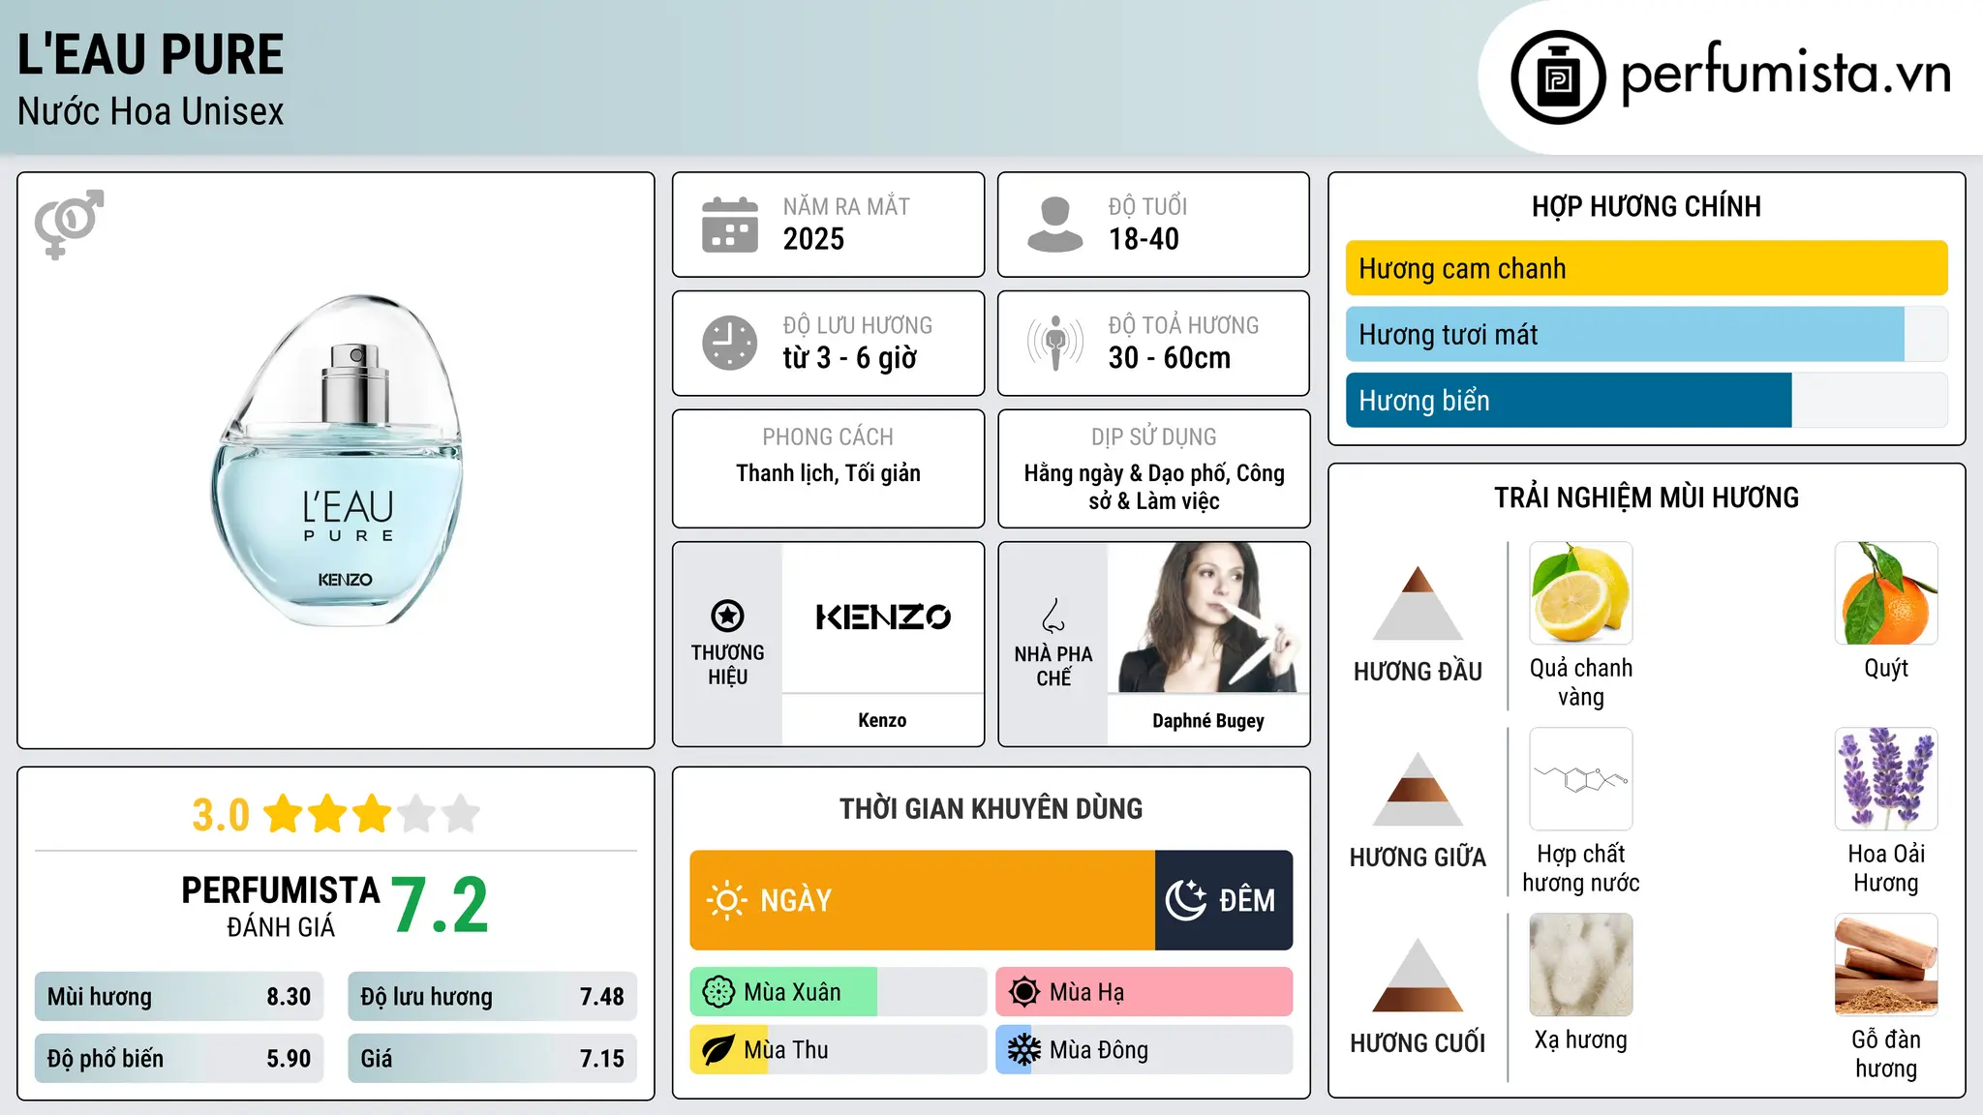This screenshot has width=1983, height=1115.
Task: Click the Hằng ngày & Dạo phố occasion text
Action: point(1153,487)
